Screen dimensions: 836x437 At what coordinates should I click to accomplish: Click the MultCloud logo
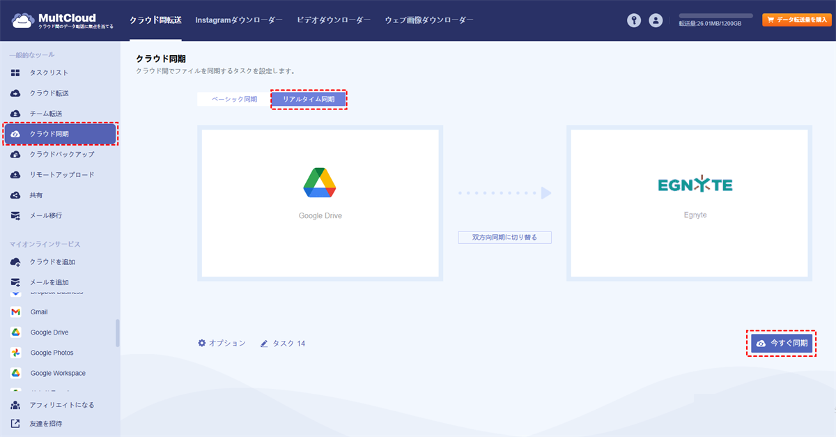62,21
